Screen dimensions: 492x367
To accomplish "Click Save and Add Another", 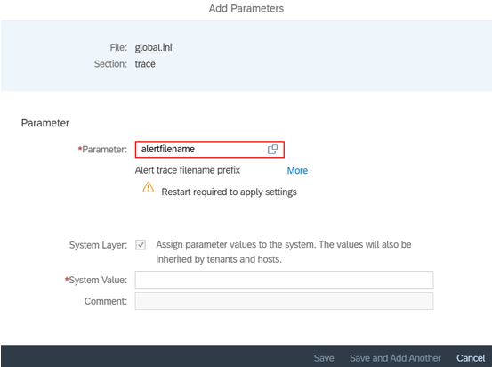I will 395,358.
